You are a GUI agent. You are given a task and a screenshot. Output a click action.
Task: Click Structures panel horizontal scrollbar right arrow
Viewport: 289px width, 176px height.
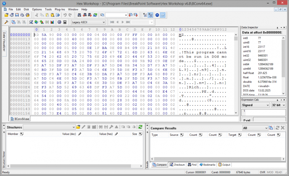[x=141, y=166]
